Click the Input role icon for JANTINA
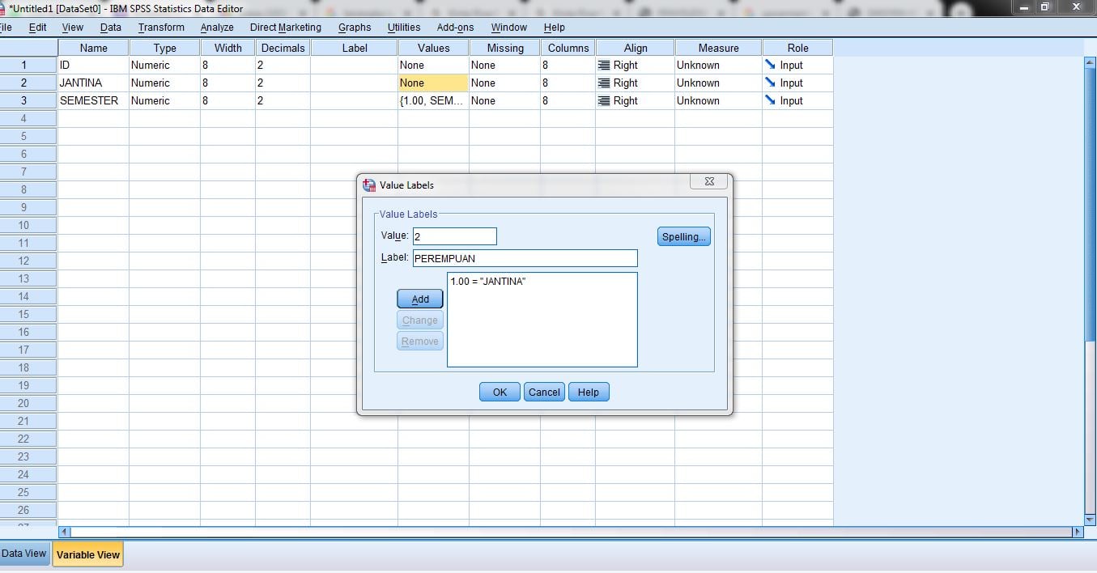The height and width of the screenshot is (573, 1097). [770, 83]
